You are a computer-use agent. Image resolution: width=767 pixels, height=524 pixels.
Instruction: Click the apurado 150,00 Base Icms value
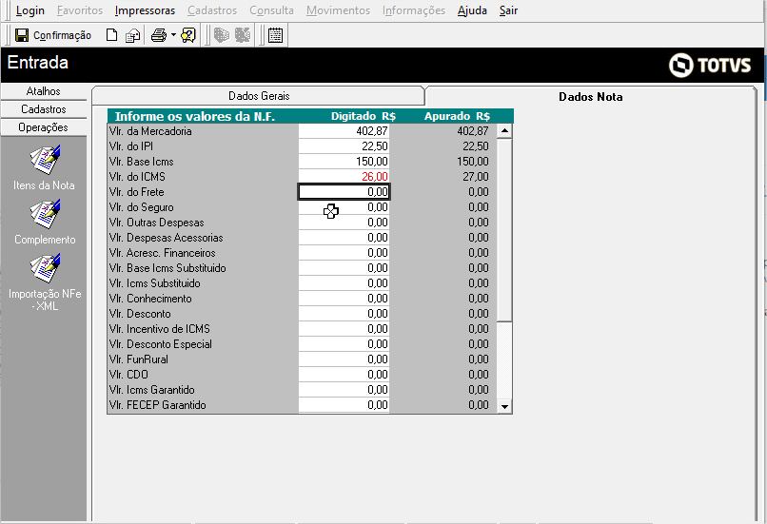[x=473, y=162]
